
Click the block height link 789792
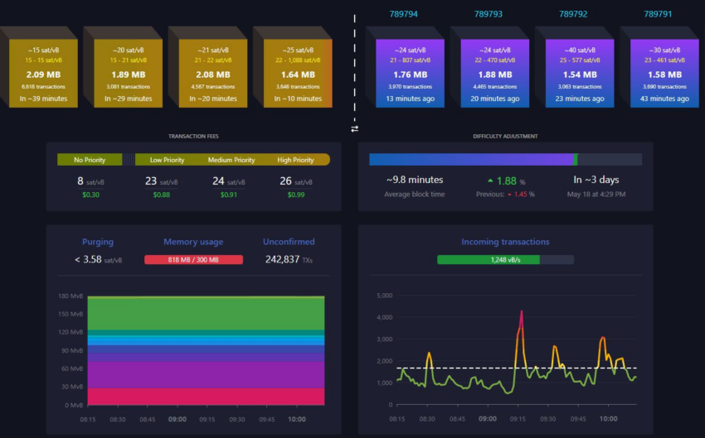coord(573,14)
